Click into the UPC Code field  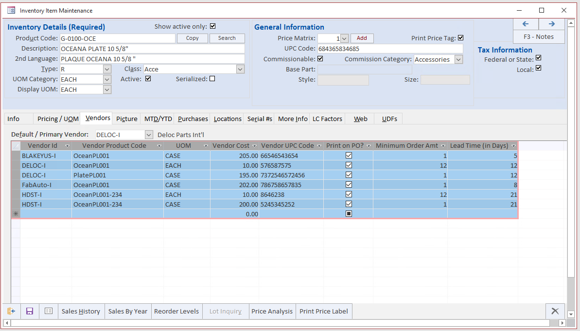390,49
